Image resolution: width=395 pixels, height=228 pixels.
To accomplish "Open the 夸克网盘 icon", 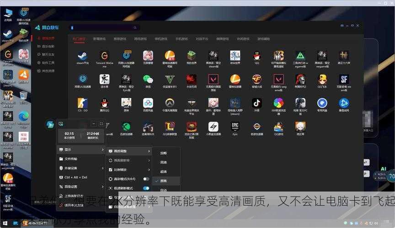I will click(322, 103).
